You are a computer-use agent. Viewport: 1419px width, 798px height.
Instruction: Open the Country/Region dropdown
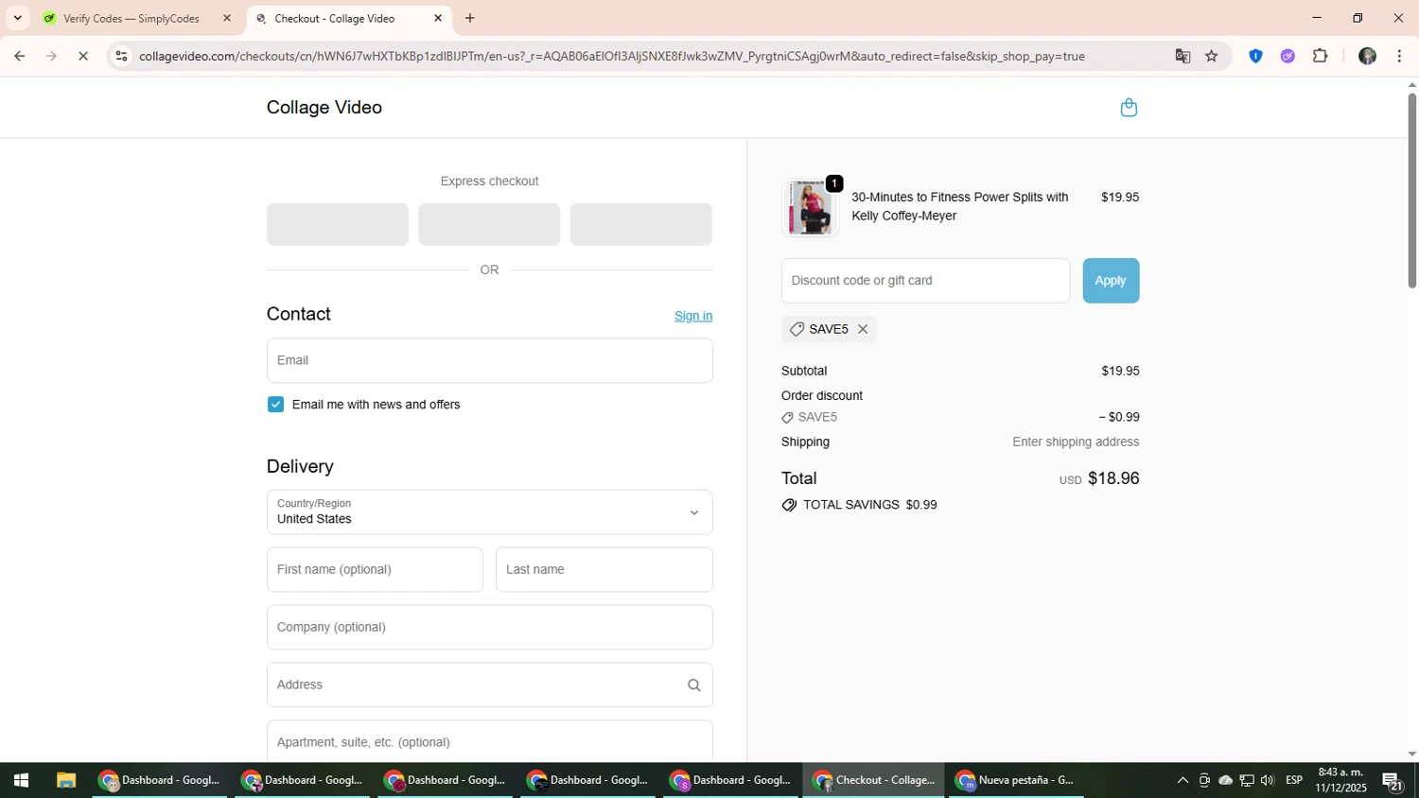coord(489,512)
